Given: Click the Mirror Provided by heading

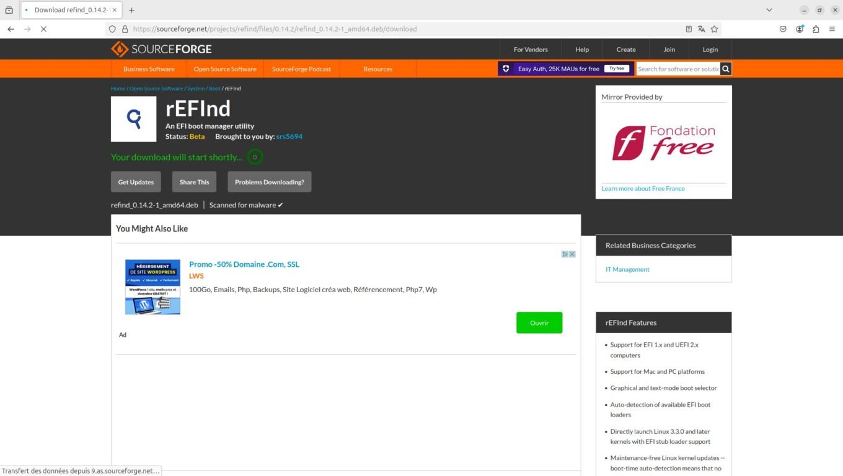Looking at the screenshot, I should [x=632, y=97].
